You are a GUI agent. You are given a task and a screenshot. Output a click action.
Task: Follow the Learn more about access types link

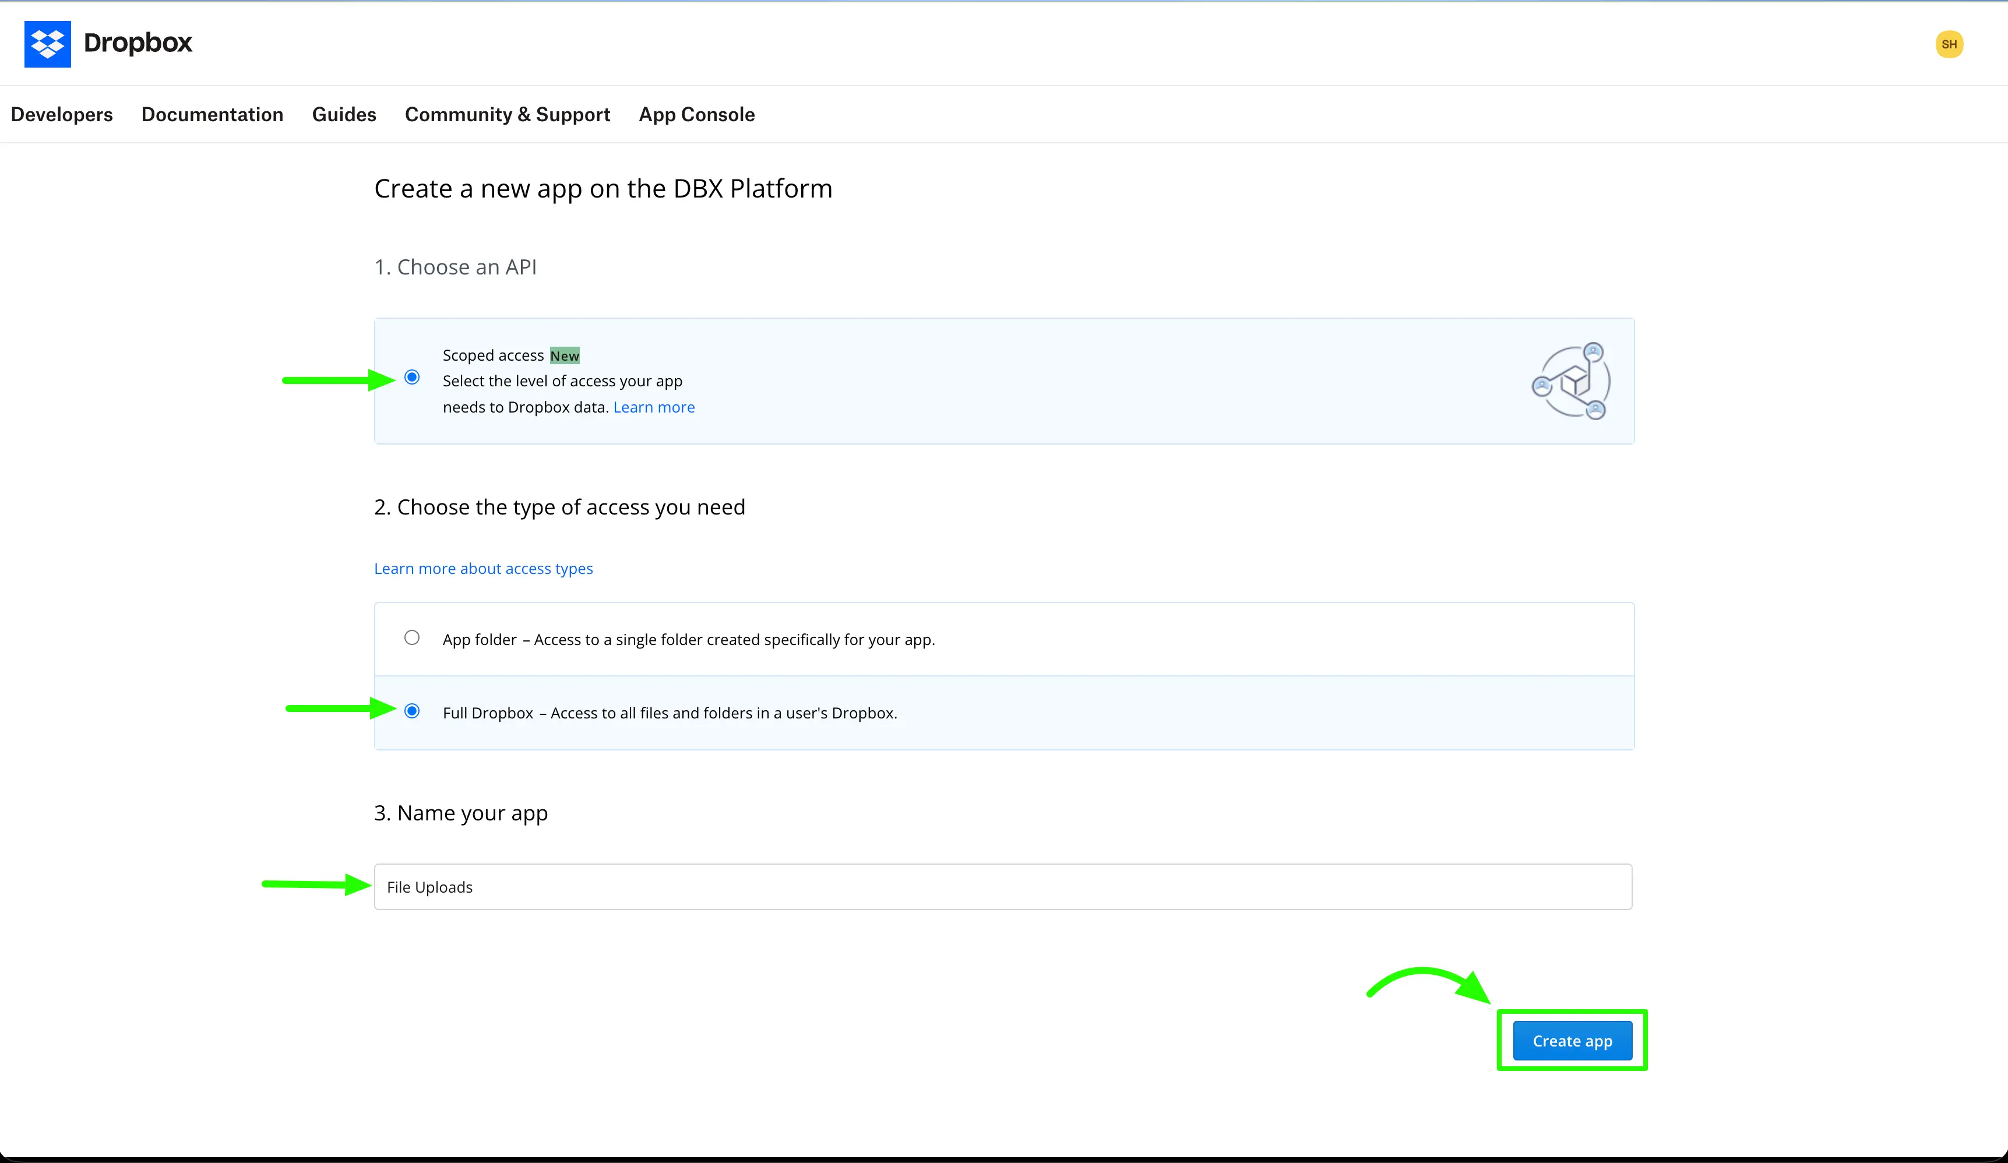tap(483, 568)
